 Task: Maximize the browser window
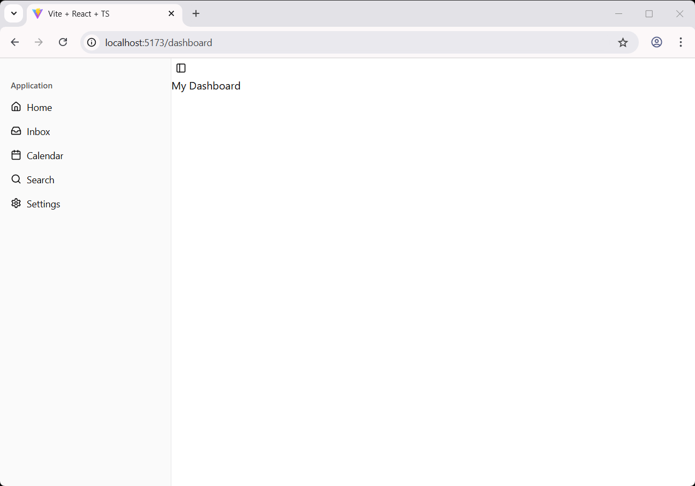click(x=649, y=13)
